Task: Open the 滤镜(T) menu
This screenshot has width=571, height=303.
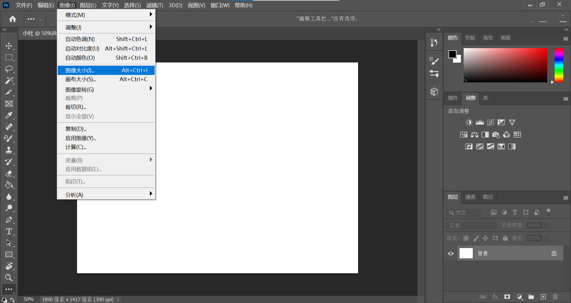Action: point(155,5)
